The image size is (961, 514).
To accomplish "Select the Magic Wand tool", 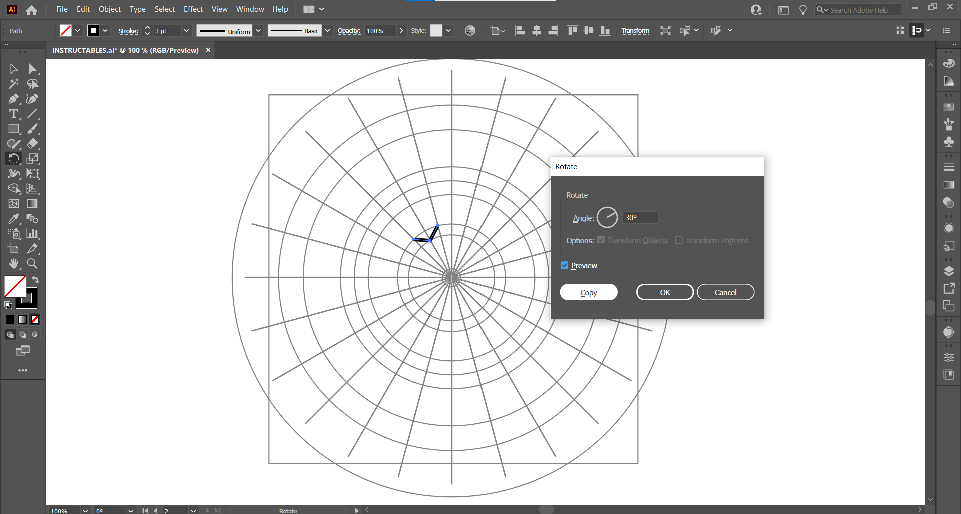I will (13, 84).
